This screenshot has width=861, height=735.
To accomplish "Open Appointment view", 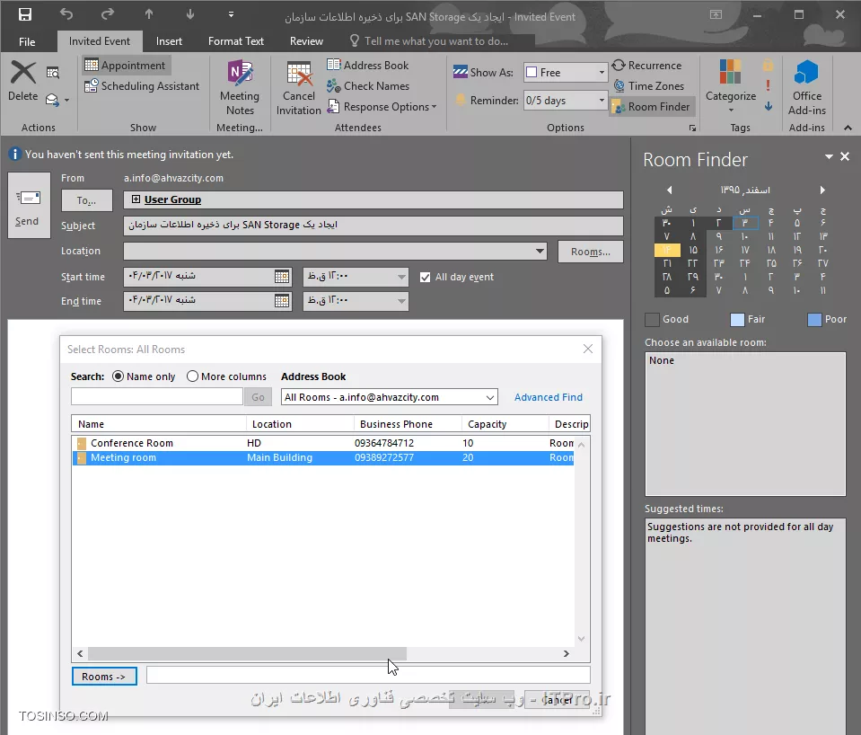I will pyautogui.click(x=127, y=66).
